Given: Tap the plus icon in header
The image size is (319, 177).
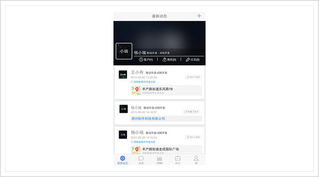Looking at the screenshot, I should pyautogui.click(x=199, y=16).
